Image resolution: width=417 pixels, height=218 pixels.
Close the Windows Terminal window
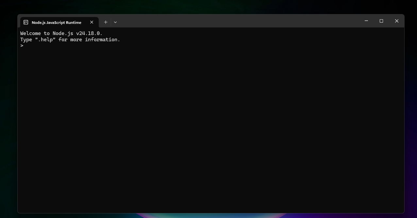tap(397, 21)
